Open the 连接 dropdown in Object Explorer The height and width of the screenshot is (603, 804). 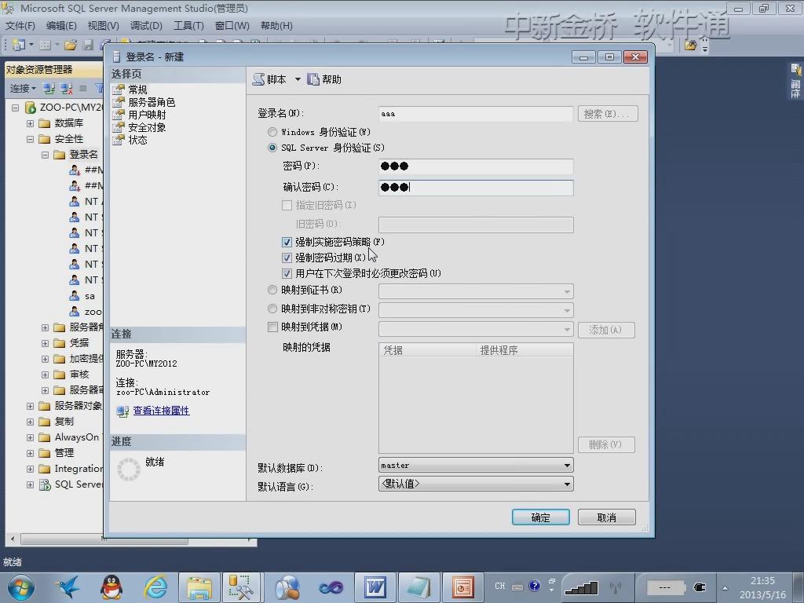(23, 89)
